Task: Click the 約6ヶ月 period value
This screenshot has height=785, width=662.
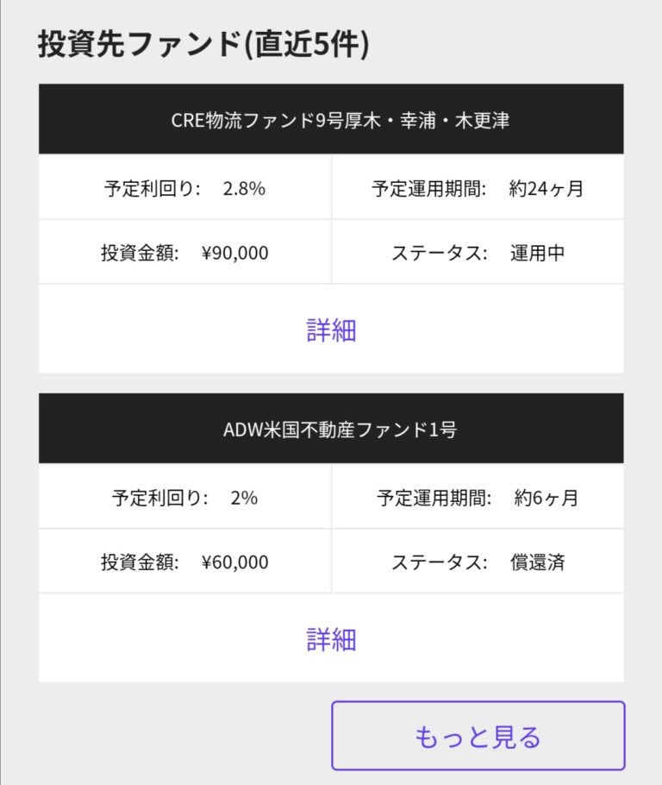Action: coord(546,498)
